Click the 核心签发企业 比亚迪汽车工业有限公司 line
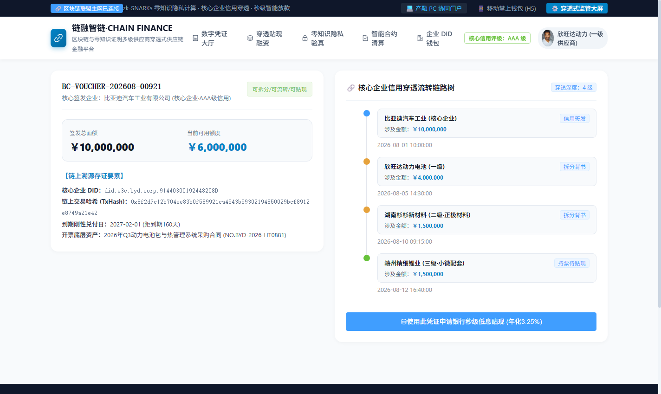The image size is (661, 394). (146, 98)
